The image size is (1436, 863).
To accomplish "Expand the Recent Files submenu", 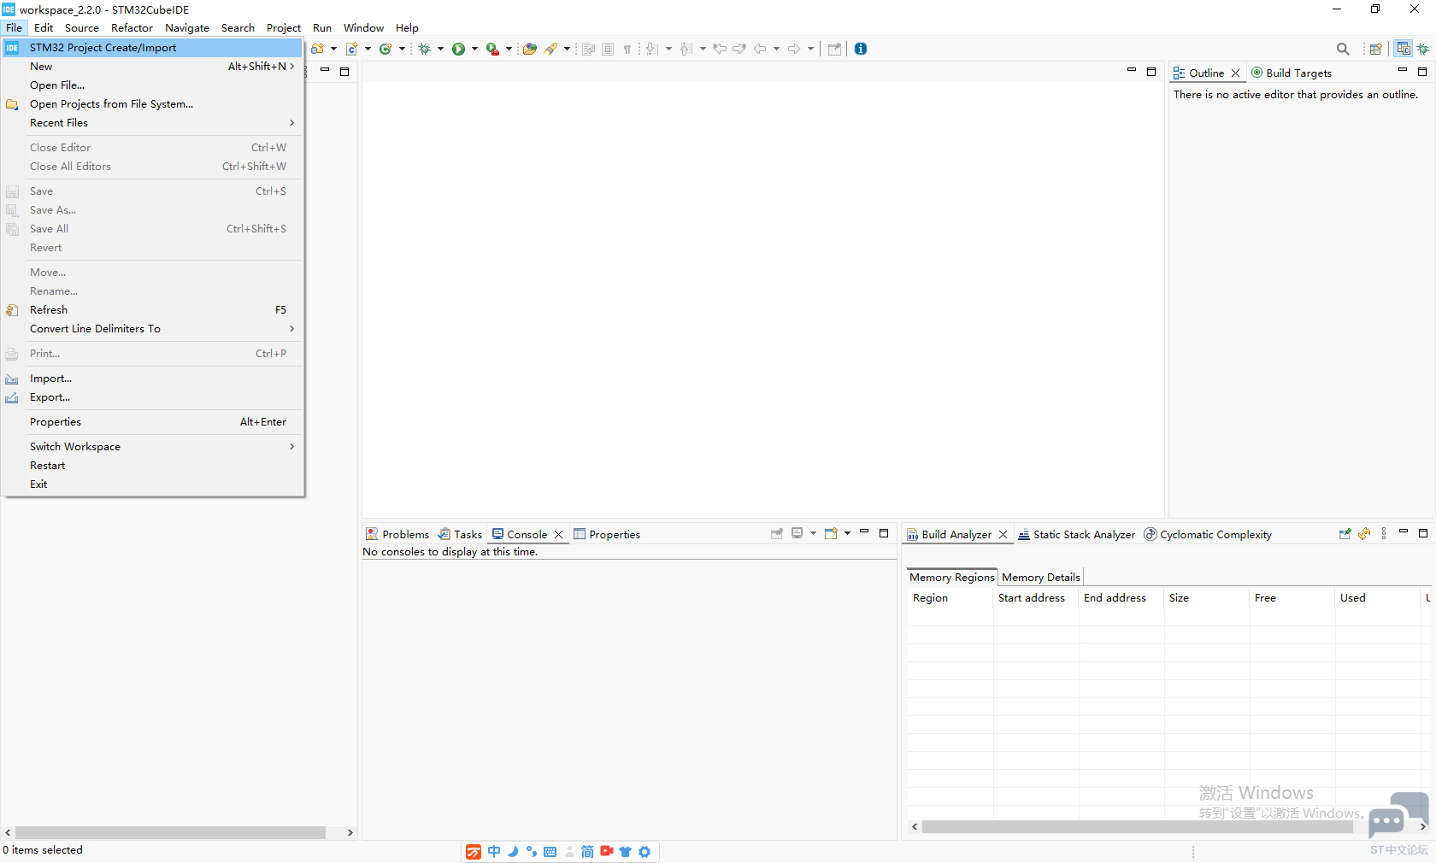I will click(x=152, y=122).
